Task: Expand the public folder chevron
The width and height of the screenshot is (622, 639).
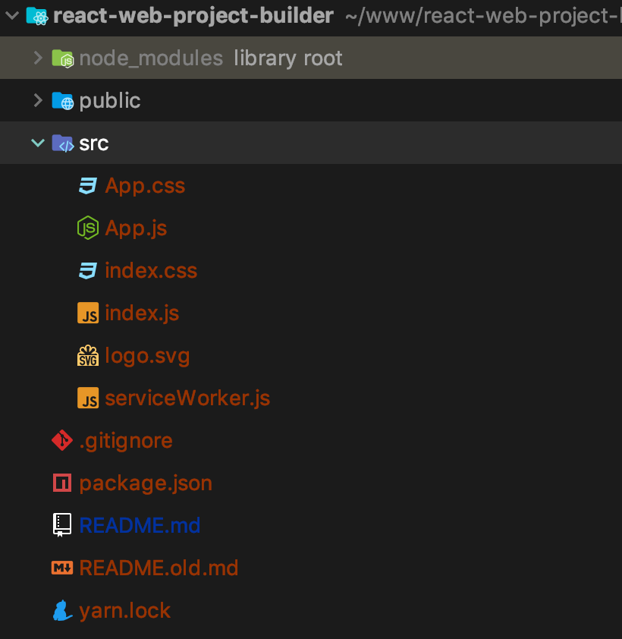Action: coord(38,101)
